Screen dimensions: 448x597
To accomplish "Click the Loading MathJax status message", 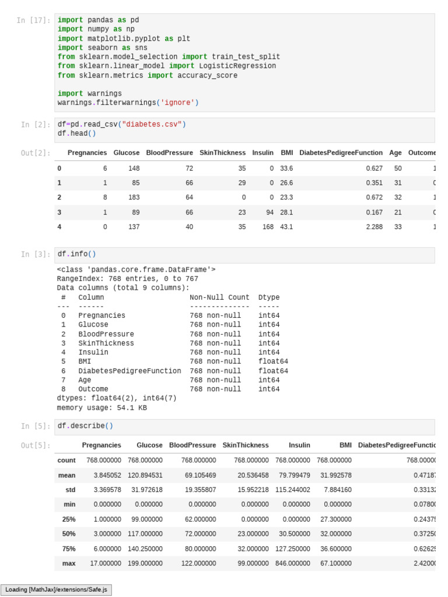I will [56, 589].
